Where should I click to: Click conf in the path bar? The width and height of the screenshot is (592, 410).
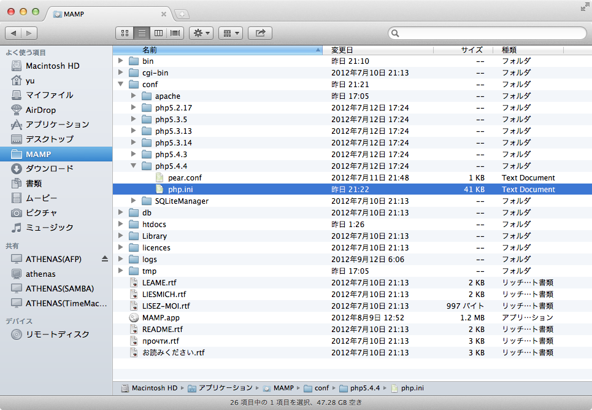tap(316, 388)
